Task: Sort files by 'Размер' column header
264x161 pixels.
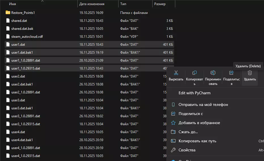Action: [160, 4]
